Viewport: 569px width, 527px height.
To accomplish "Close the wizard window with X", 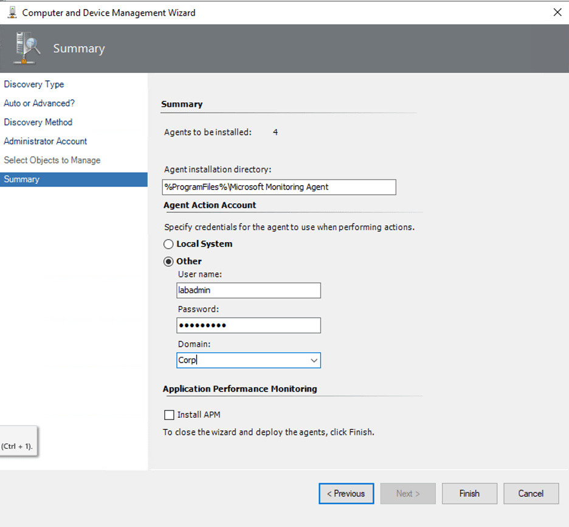I will (x=557, y=12).
